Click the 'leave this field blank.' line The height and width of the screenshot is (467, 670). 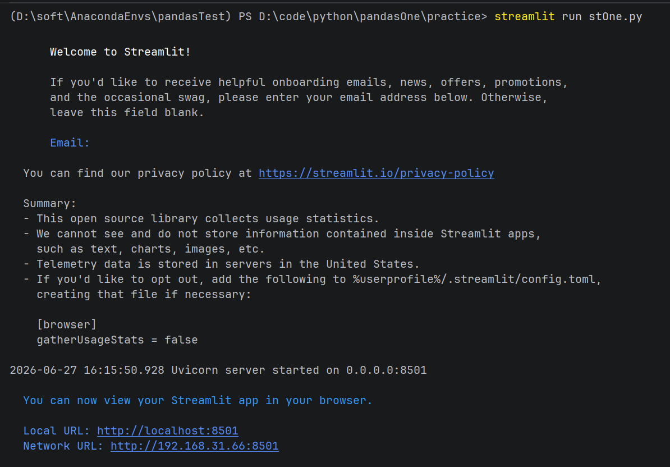coord(127,113)
